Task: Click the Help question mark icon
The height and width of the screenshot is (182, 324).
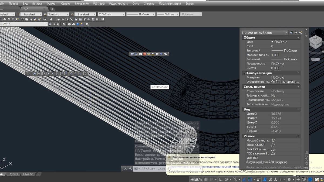Action: coord(102,19)
